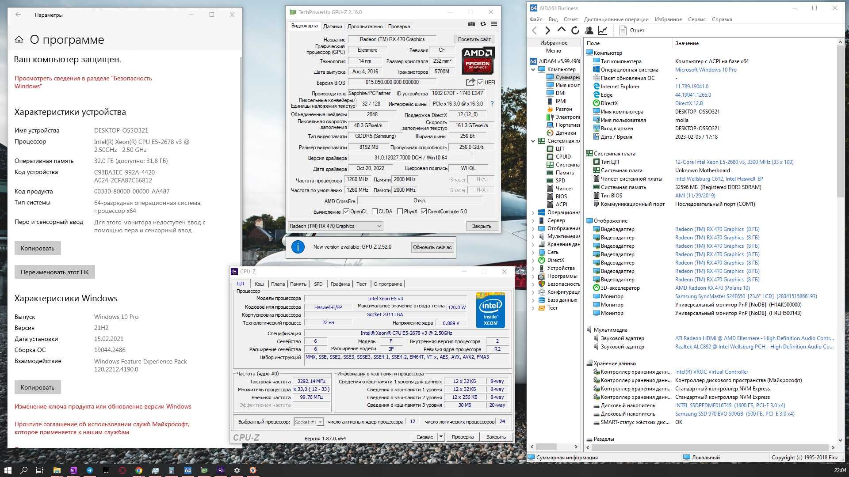Click the AIDA64 user manager icon
Image resolution: width=849 pixels, height=477 pixels.
pos(589,30)
